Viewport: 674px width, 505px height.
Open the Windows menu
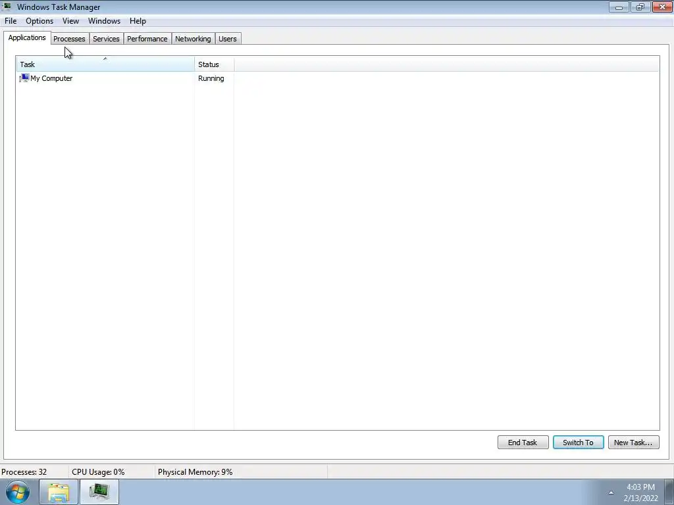pyautogui.click(x=104, y=21)
